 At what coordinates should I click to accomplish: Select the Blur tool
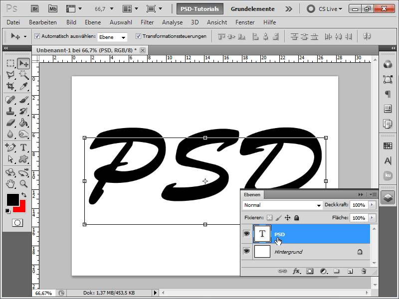(10, 134)
